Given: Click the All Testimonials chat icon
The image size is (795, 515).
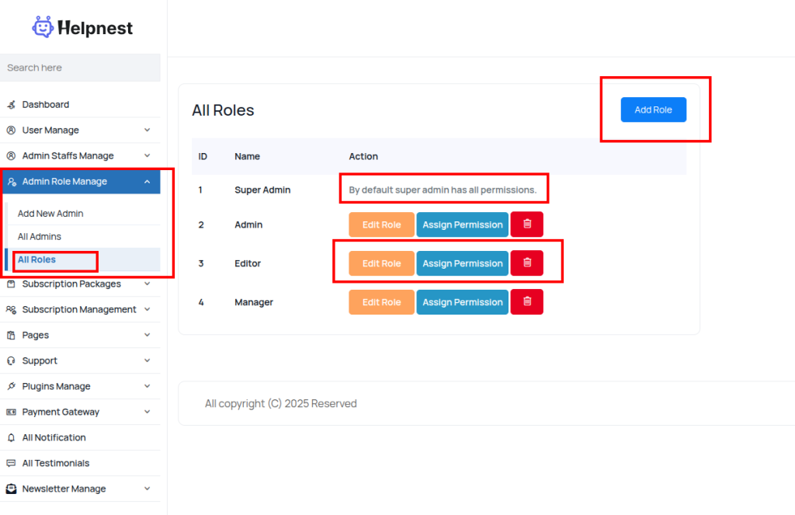Looking at the screenshot, I should [11, 464].
